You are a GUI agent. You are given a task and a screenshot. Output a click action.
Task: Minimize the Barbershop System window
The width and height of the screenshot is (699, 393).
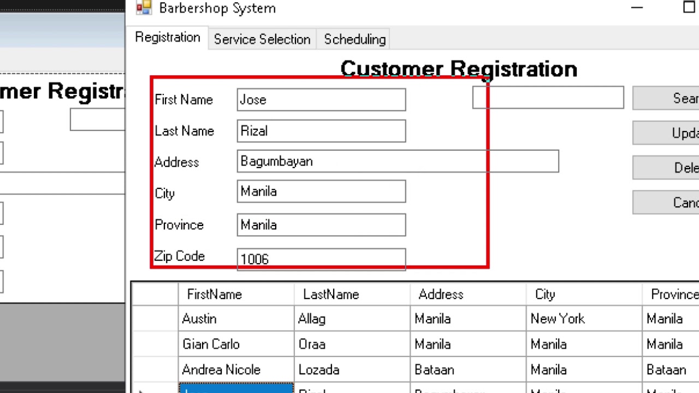tap(637, 8)
